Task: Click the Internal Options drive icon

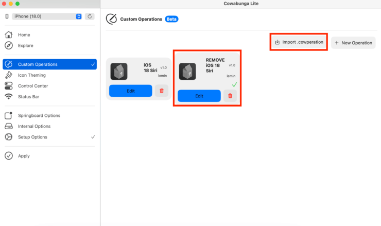Action: coord(9,126)
